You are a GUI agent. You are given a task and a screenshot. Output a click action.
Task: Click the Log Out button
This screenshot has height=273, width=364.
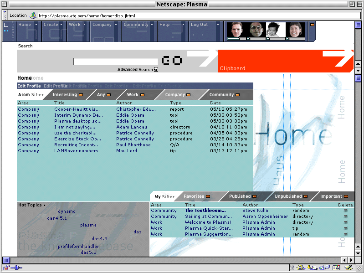point(199,24)
